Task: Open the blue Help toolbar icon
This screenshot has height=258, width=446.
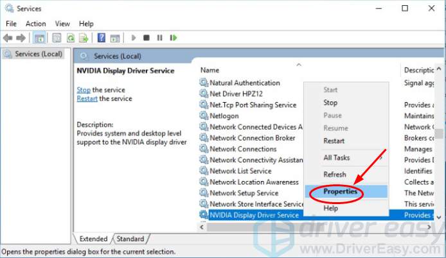Action: tap(102, 38)
